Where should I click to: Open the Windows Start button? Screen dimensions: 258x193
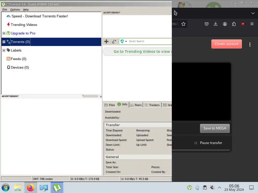6,187
